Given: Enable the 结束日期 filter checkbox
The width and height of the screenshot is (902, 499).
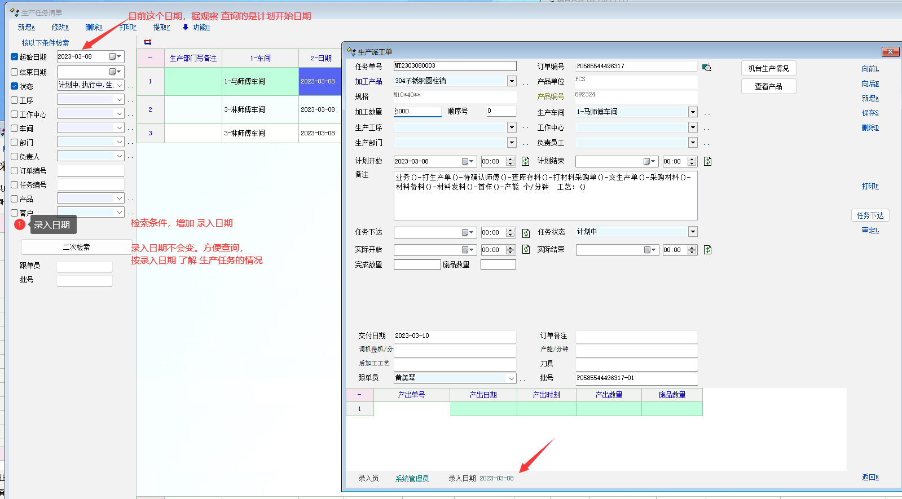Looking at the screenshot, I should (15, 72).
